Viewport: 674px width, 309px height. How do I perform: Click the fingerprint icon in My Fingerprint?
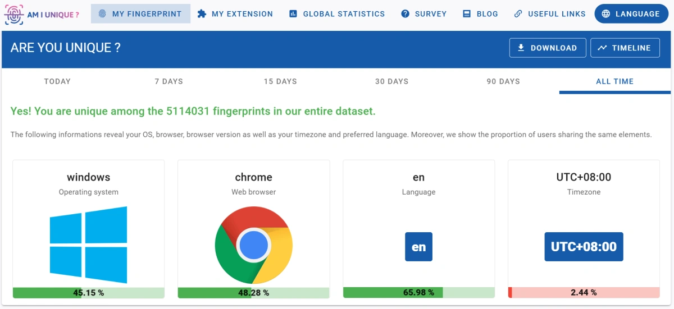click(102, 14)
